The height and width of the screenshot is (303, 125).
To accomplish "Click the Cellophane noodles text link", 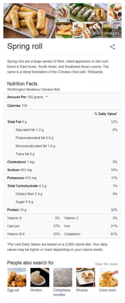I will click(62, 292).
